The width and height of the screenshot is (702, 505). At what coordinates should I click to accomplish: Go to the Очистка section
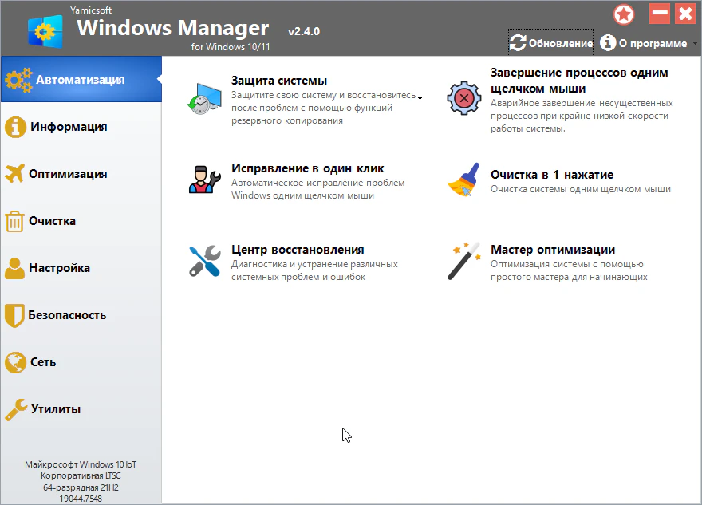point(81,221)
